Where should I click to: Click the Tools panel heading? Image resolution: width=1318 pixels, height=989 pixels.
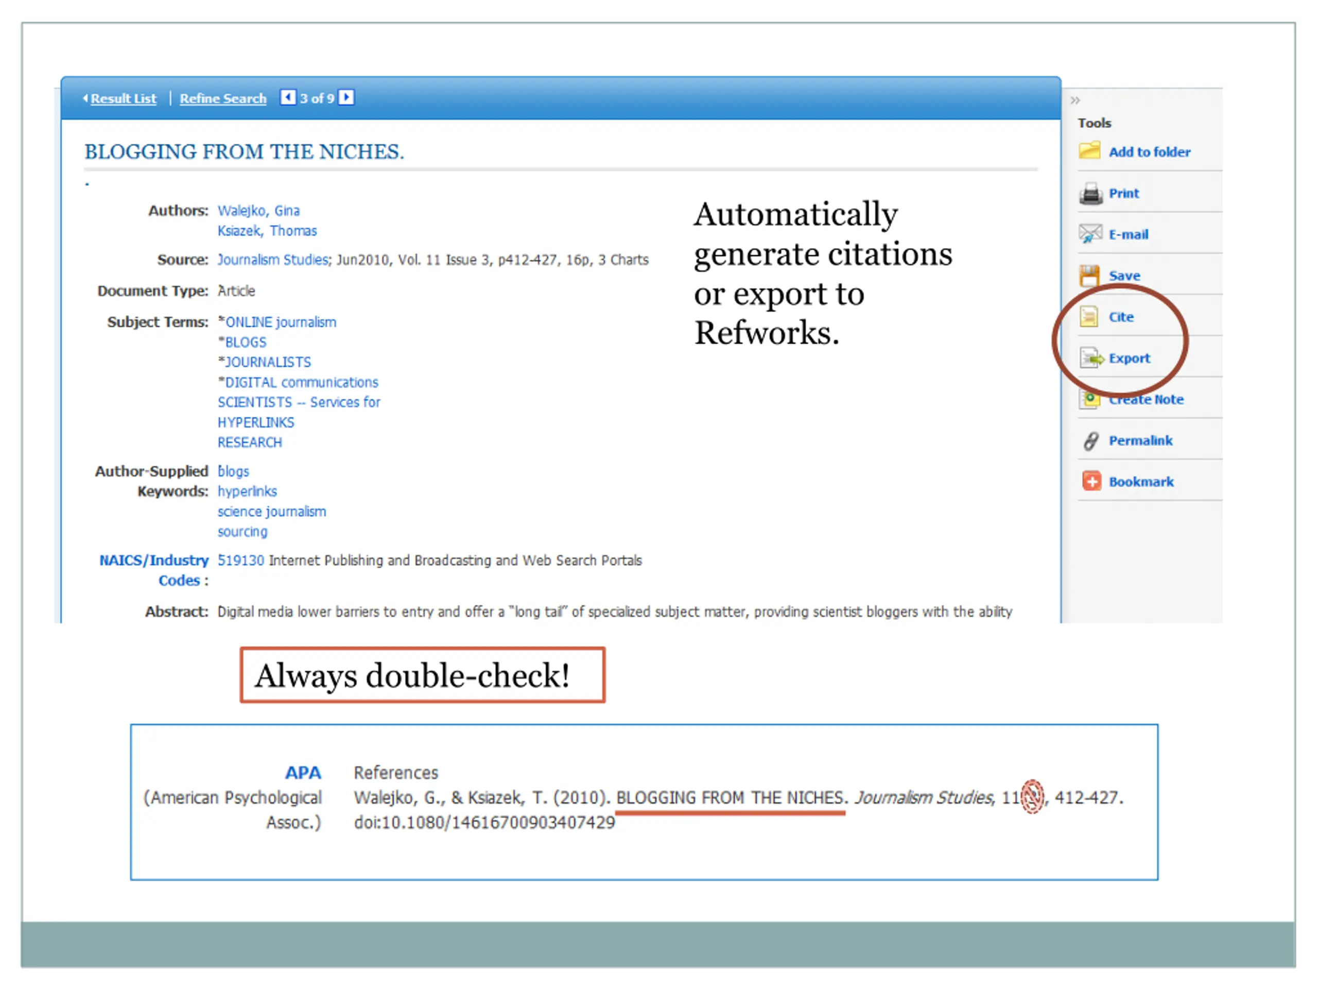pos(1094,123)
